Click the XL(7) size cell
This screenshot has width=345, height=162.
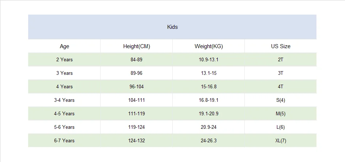point(281,140)
